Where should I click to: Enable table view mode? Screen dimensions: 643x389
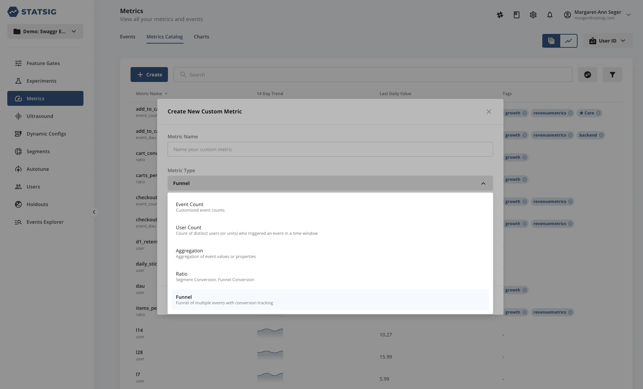(551, 41)
